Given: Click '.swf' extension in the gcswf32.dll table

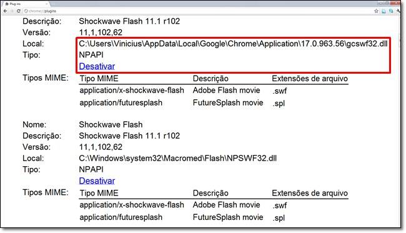Looking at the screenshot, I should 279,91.
